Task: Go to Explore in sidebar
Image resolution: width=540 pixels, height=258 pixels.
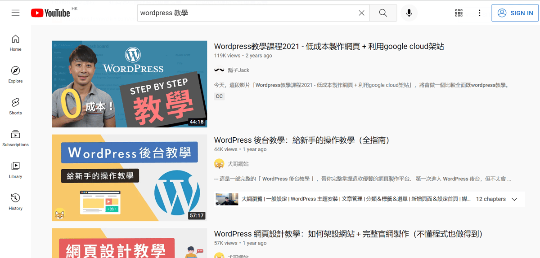Action: 15,74
